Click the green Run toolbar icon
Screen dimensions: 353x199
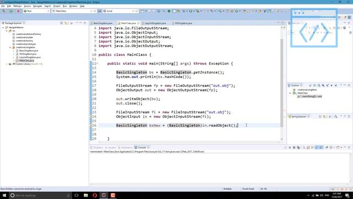pyautogui.click(x=191, y=11)
